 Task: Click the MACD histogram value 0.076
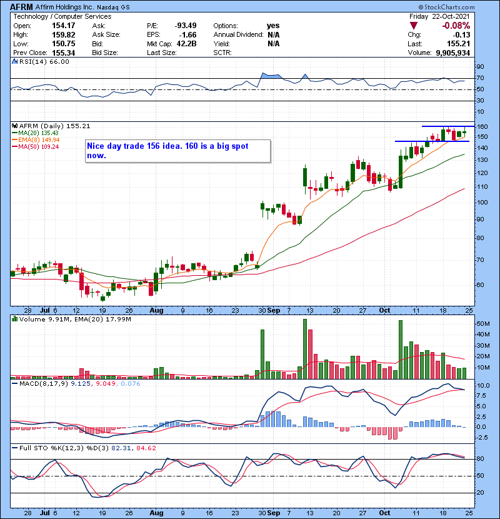pyautogui.click(x=131, y=384)
